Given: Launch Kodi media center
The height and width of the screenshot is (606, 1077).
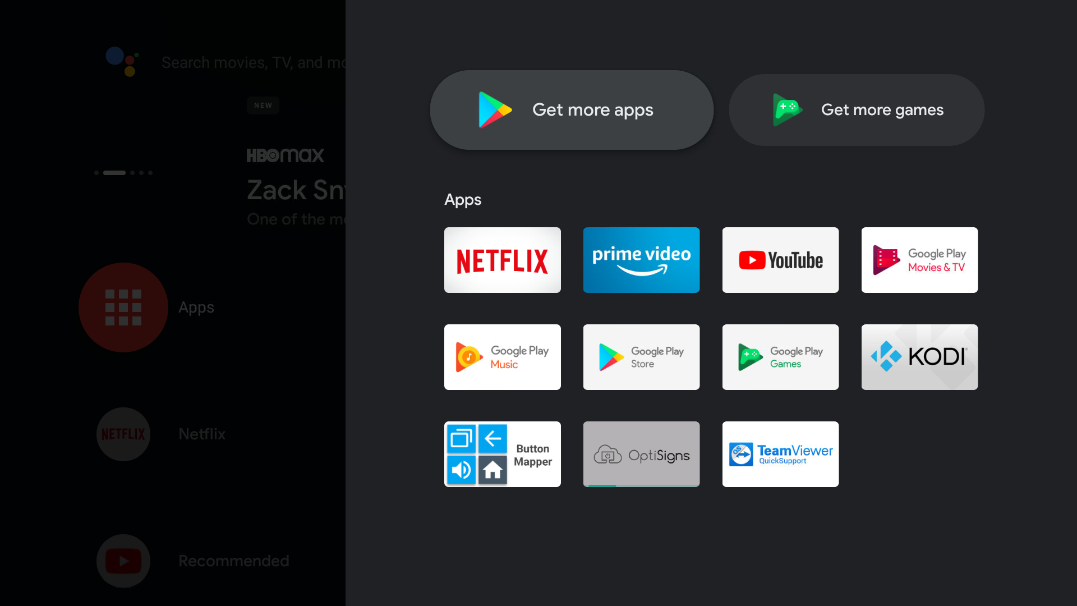Looking at the screenshot, I should 919,357.
